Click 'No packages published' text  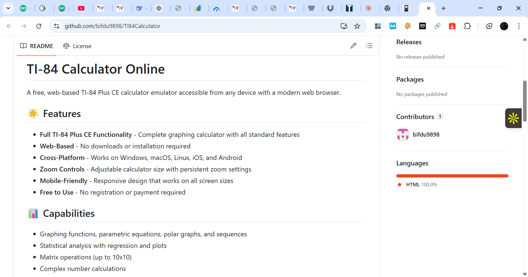pos(422,94)
